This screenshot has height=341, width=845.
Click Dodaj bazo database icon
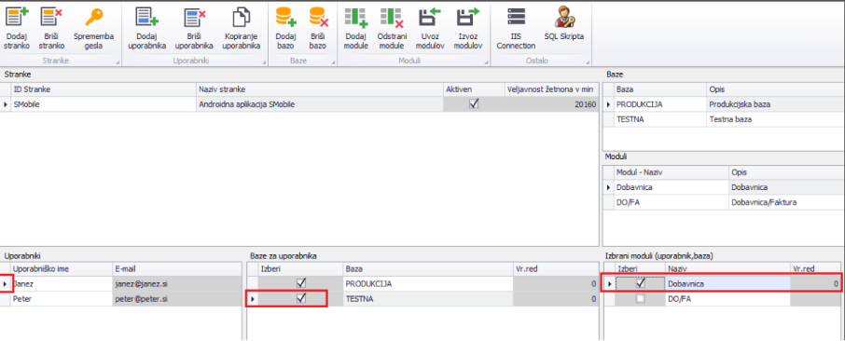tap(286, 18)
